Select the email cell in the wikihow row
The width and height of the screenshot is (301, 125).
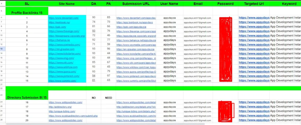coord(198,67)
